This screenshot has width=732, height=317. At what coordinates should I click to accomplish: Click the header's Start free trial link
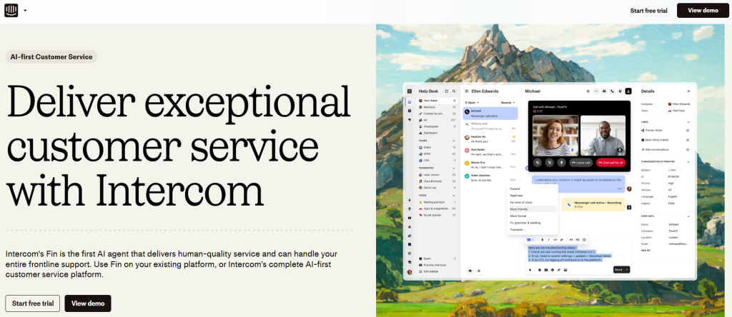point(648,10)
